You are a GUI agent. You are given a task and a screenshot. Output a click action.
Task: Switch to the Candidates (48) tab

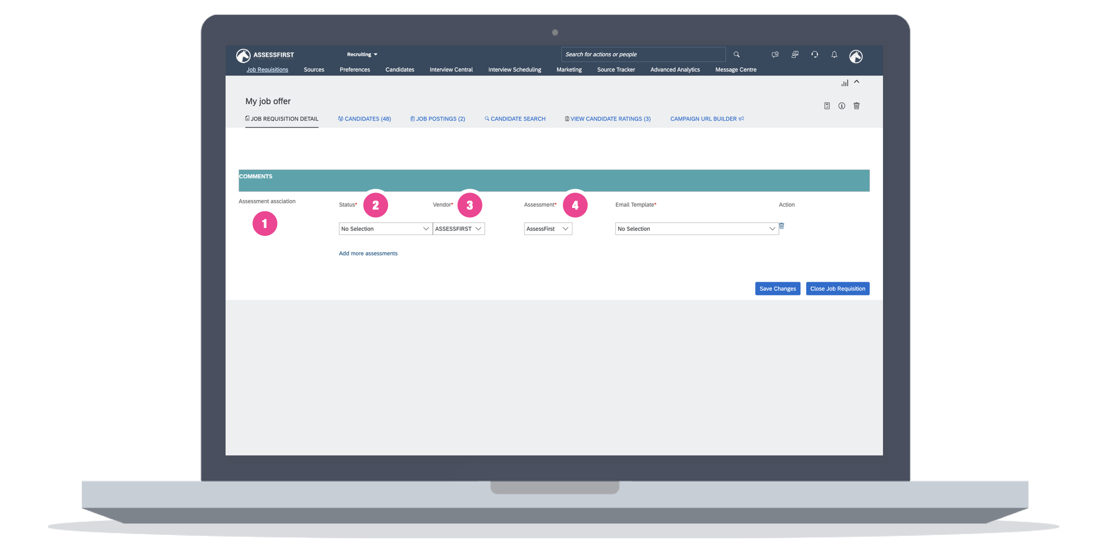click(364, 119)
